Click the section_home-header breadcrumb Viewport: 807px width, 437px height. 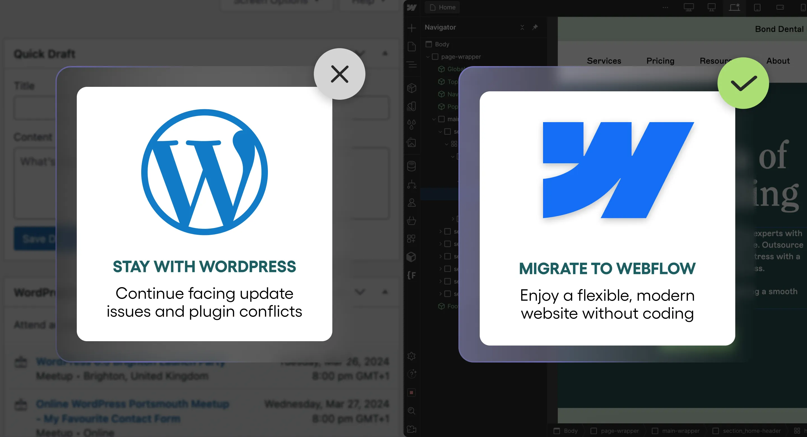746,431
